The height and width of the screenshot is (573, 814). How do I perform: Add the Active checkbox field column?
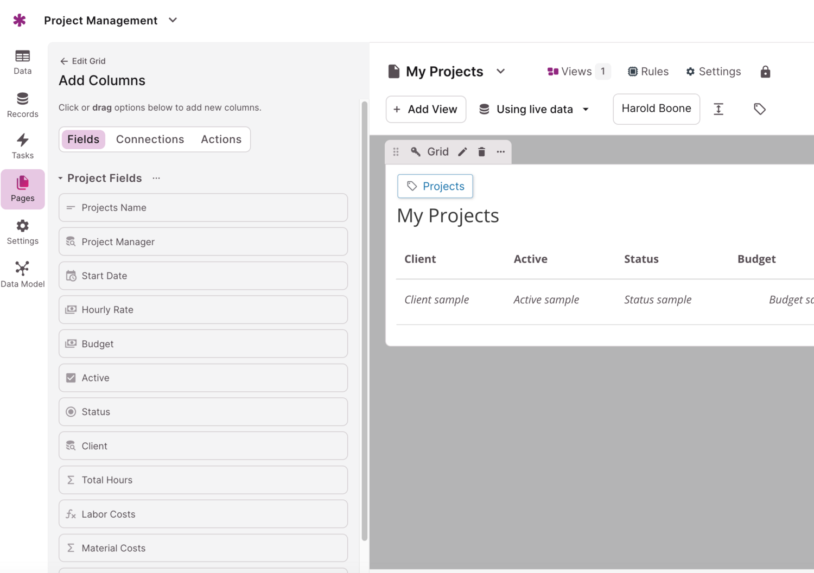pos(203,378)
